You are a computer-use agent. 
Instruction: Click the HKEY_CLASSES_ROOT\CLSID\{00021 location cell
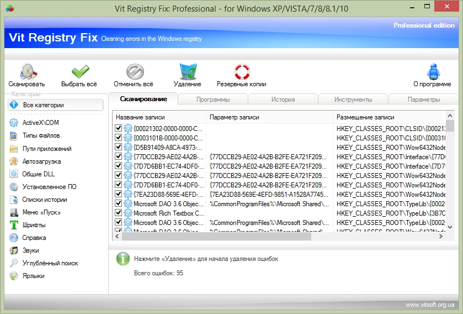[x=391, y=129]
